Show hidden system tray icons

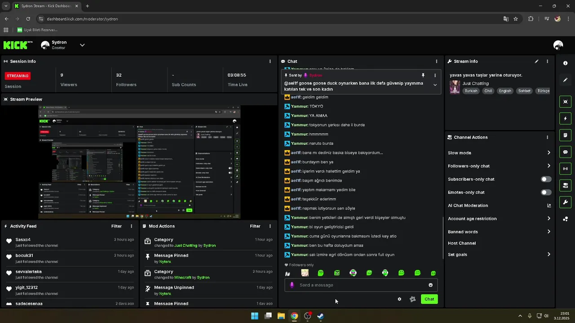pos(520,316)
